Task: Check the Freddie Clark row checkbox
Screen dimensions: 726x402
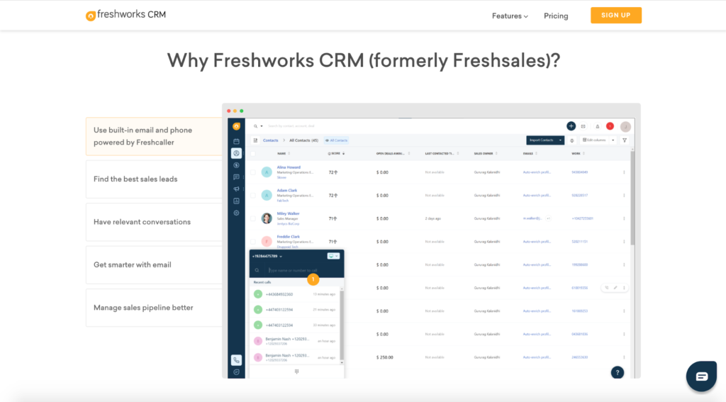Action: (253, 242)
